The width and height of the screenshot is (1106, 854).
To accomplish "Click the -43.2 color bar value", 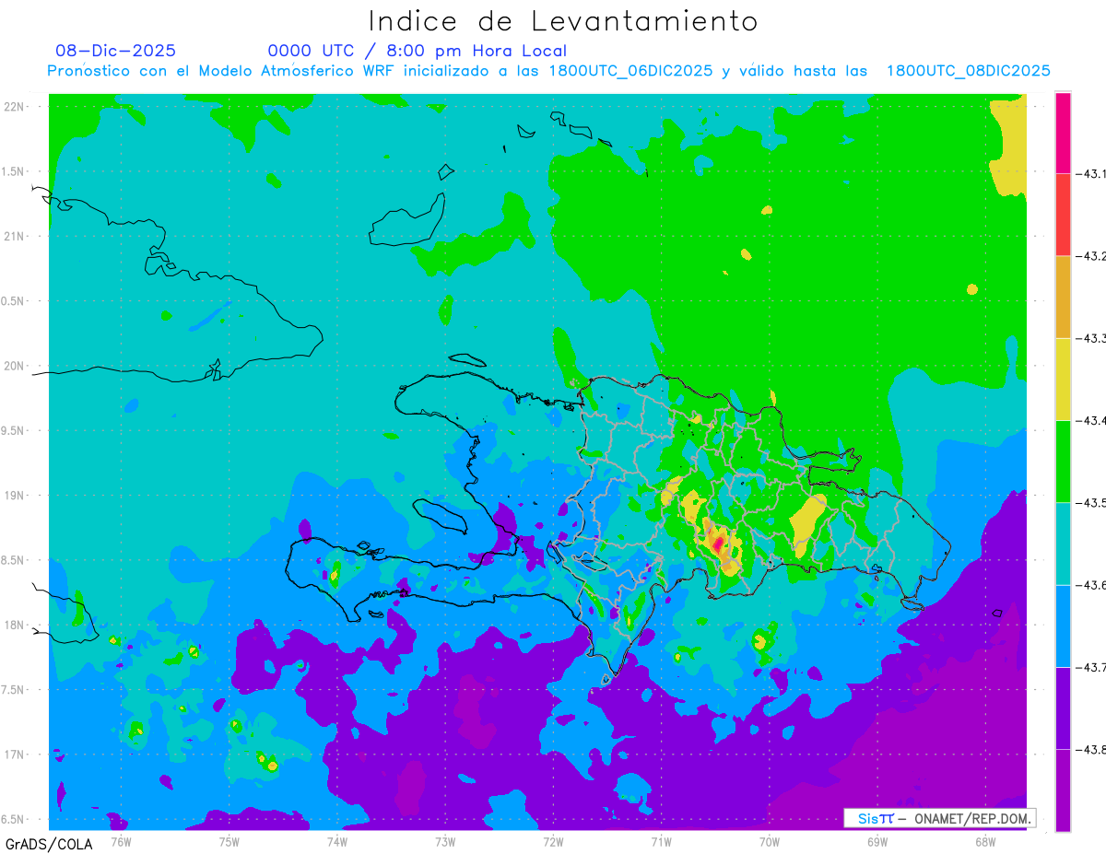I will click(x=1090, y=255).
